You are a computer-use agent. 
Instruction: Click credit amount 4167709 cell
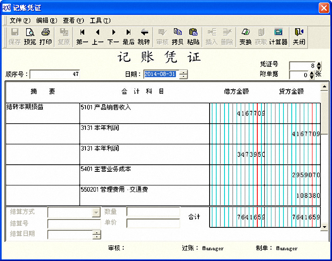click(x=293, y=134)
